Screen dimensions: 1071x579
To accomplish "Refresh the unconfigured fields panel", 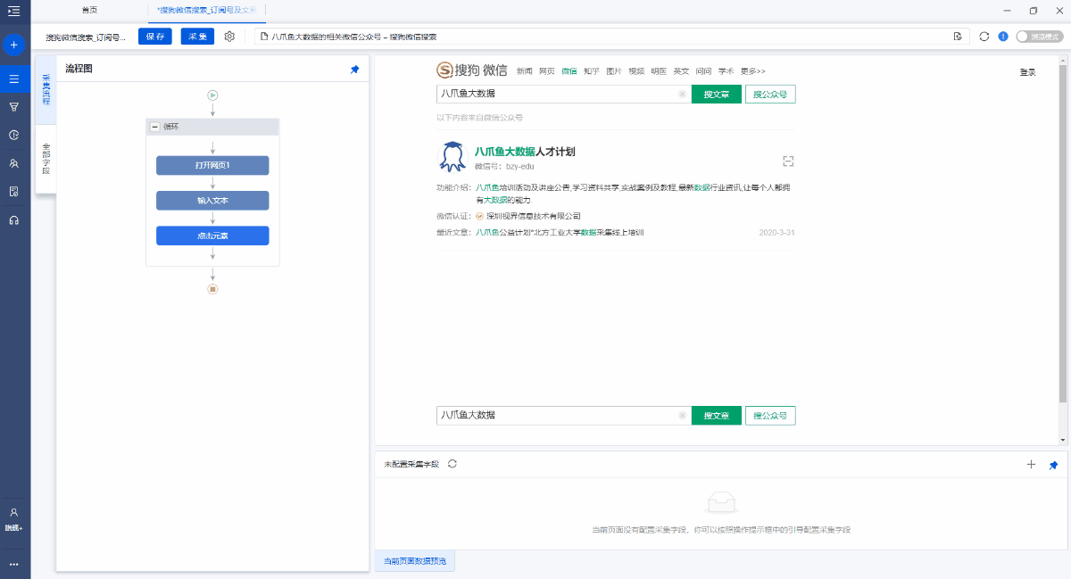I will click(452, 464).
